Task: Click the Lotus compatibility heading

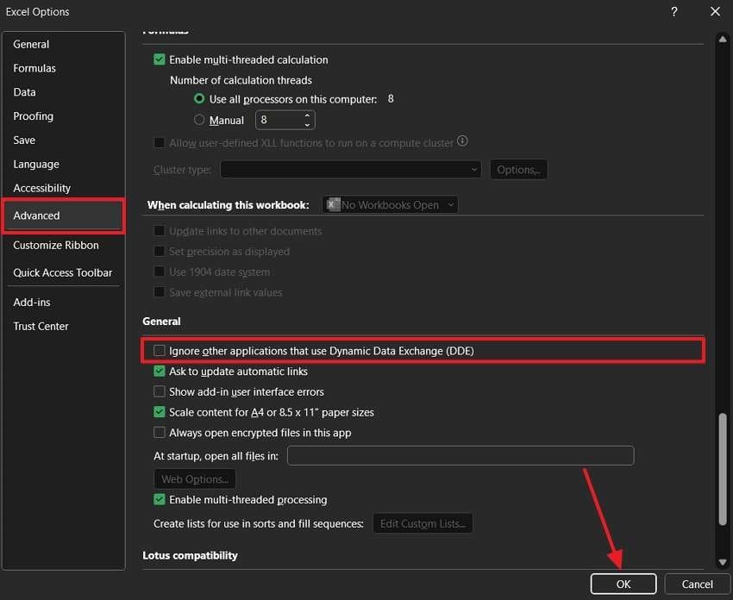Action: click(x=190, y=556)
